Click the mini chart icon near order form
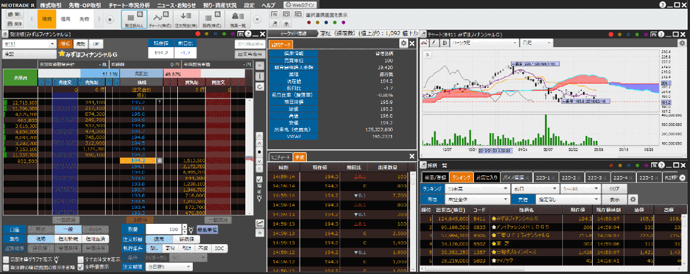The height and width of the screenshot is (274, 690). 260,223
